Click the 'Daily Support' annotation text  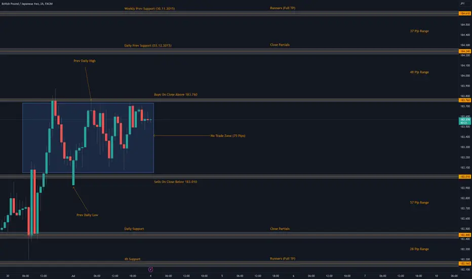134,229
